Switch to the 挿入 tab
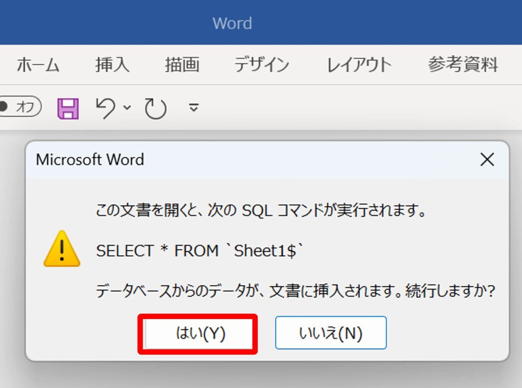The image size is (522, 388). pyautogui.click(x=112, y=65)
